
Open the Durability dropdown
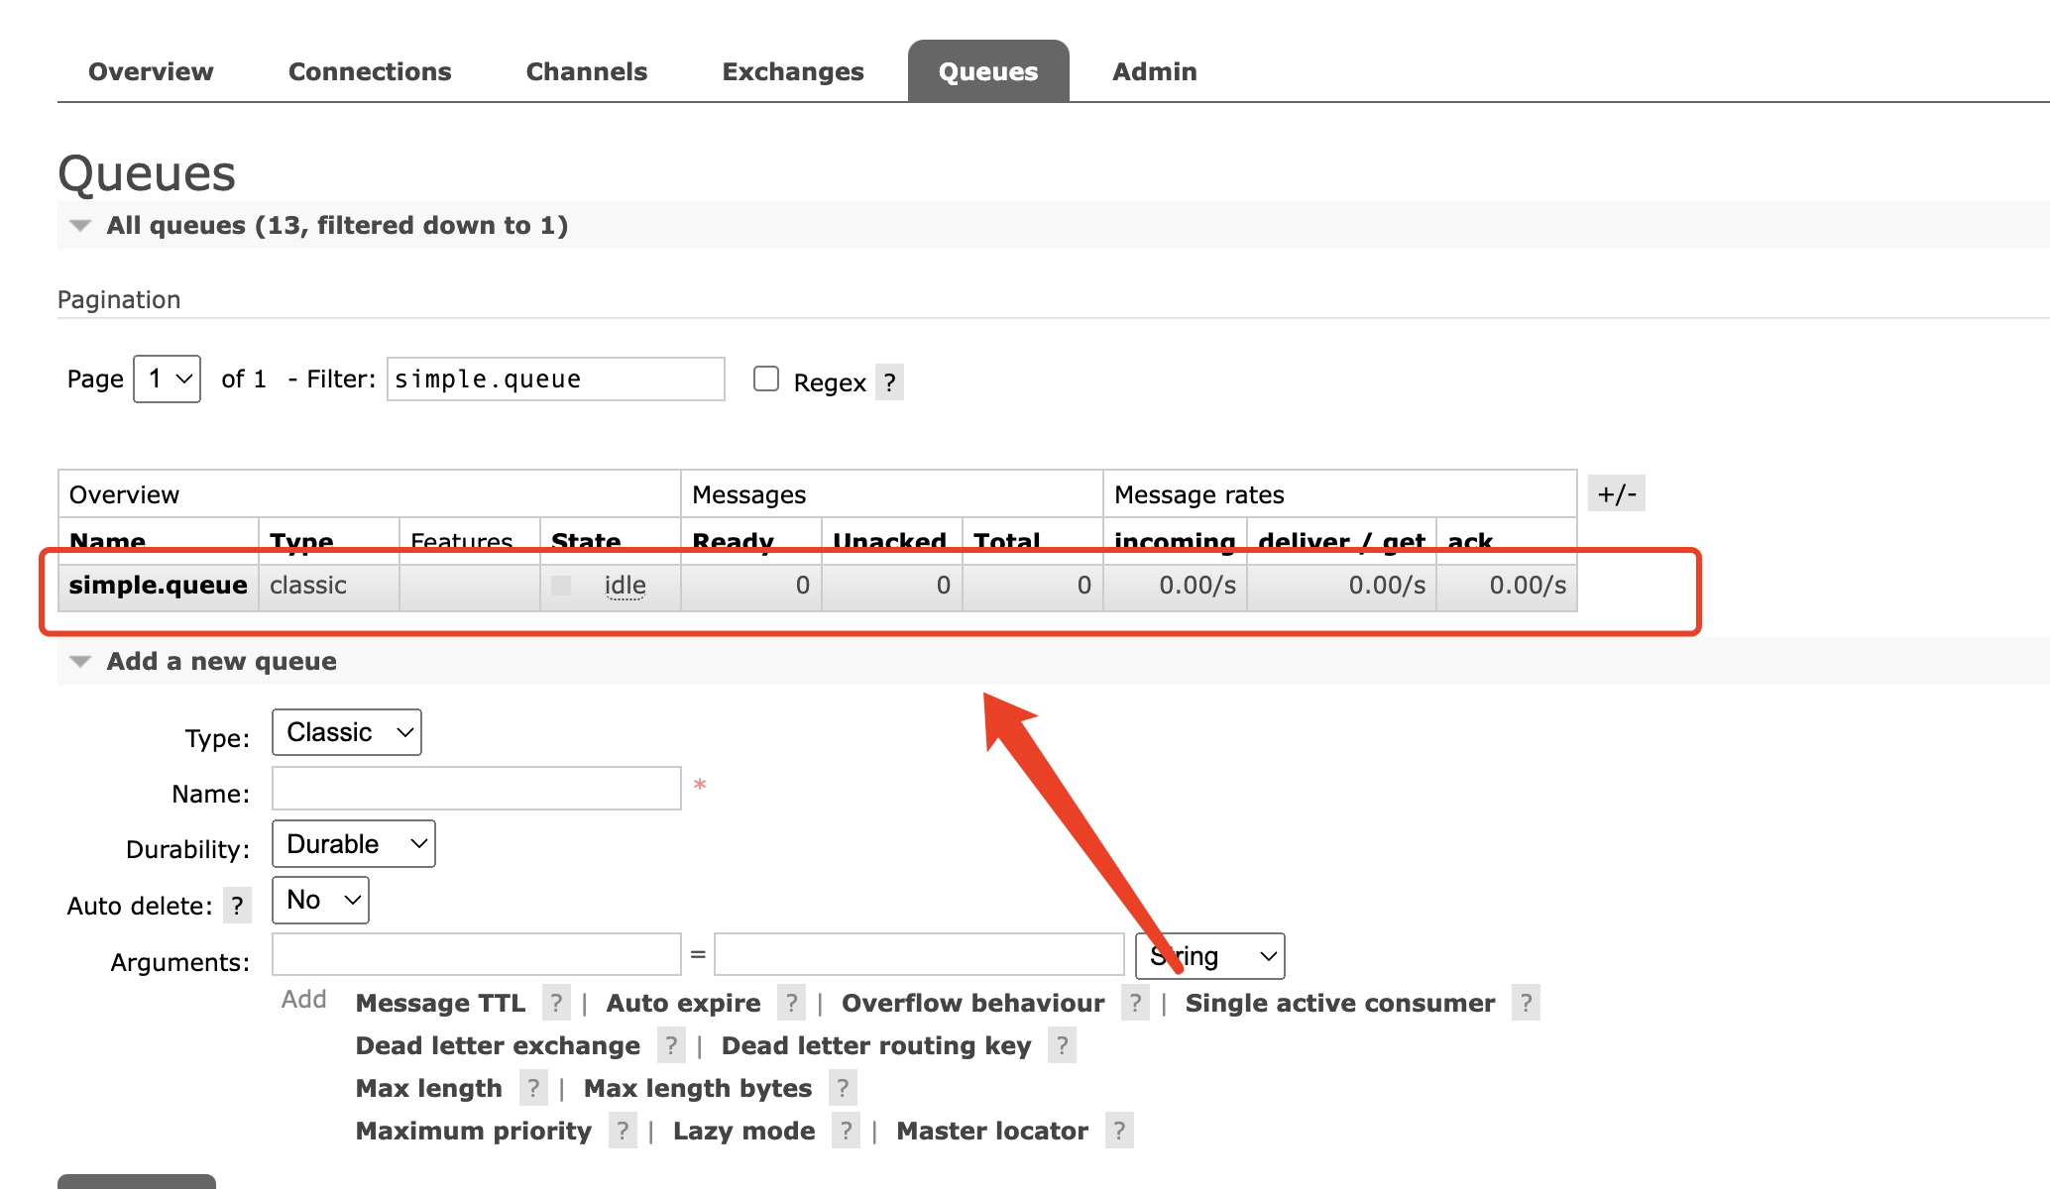pyautogui.click(x=354, y=844)
